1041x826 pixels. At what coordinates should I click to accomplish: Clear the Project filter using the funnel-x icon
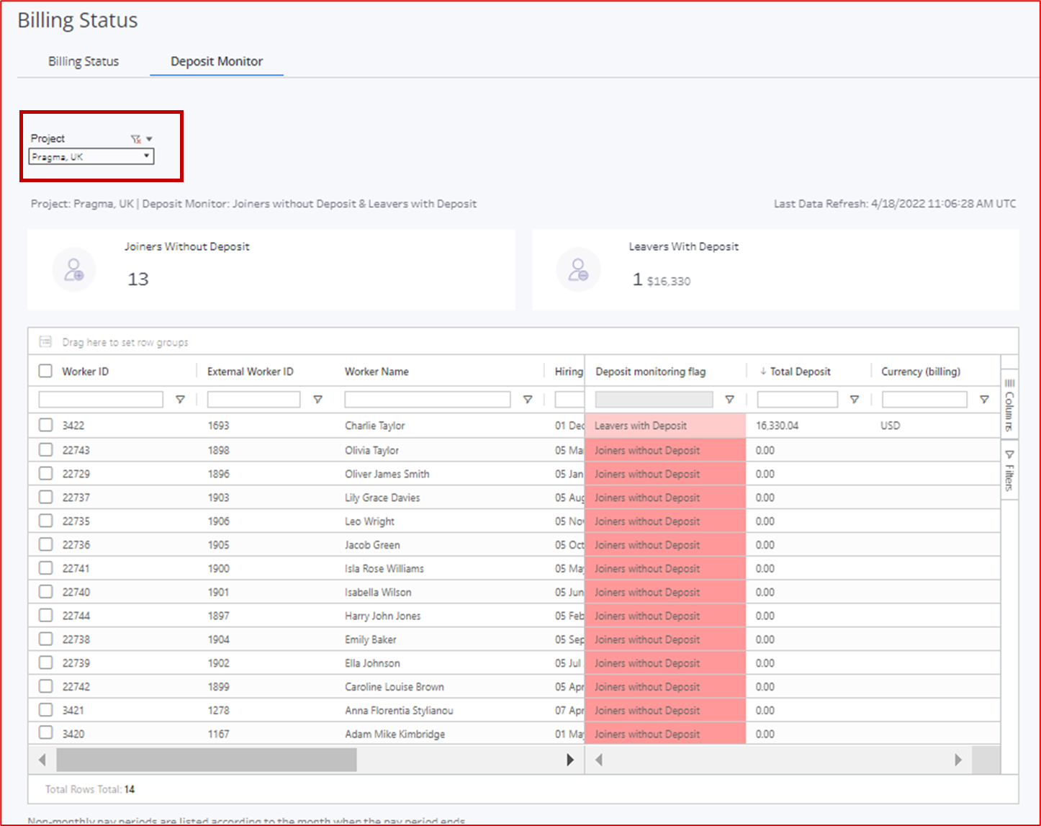point(136,138)
